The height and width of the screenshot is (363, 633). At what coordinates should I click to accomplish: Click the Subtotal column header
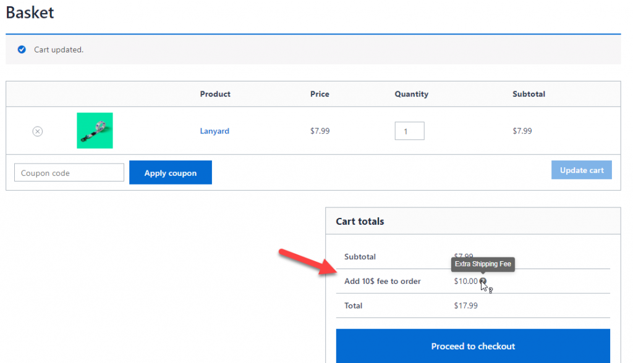529,94
